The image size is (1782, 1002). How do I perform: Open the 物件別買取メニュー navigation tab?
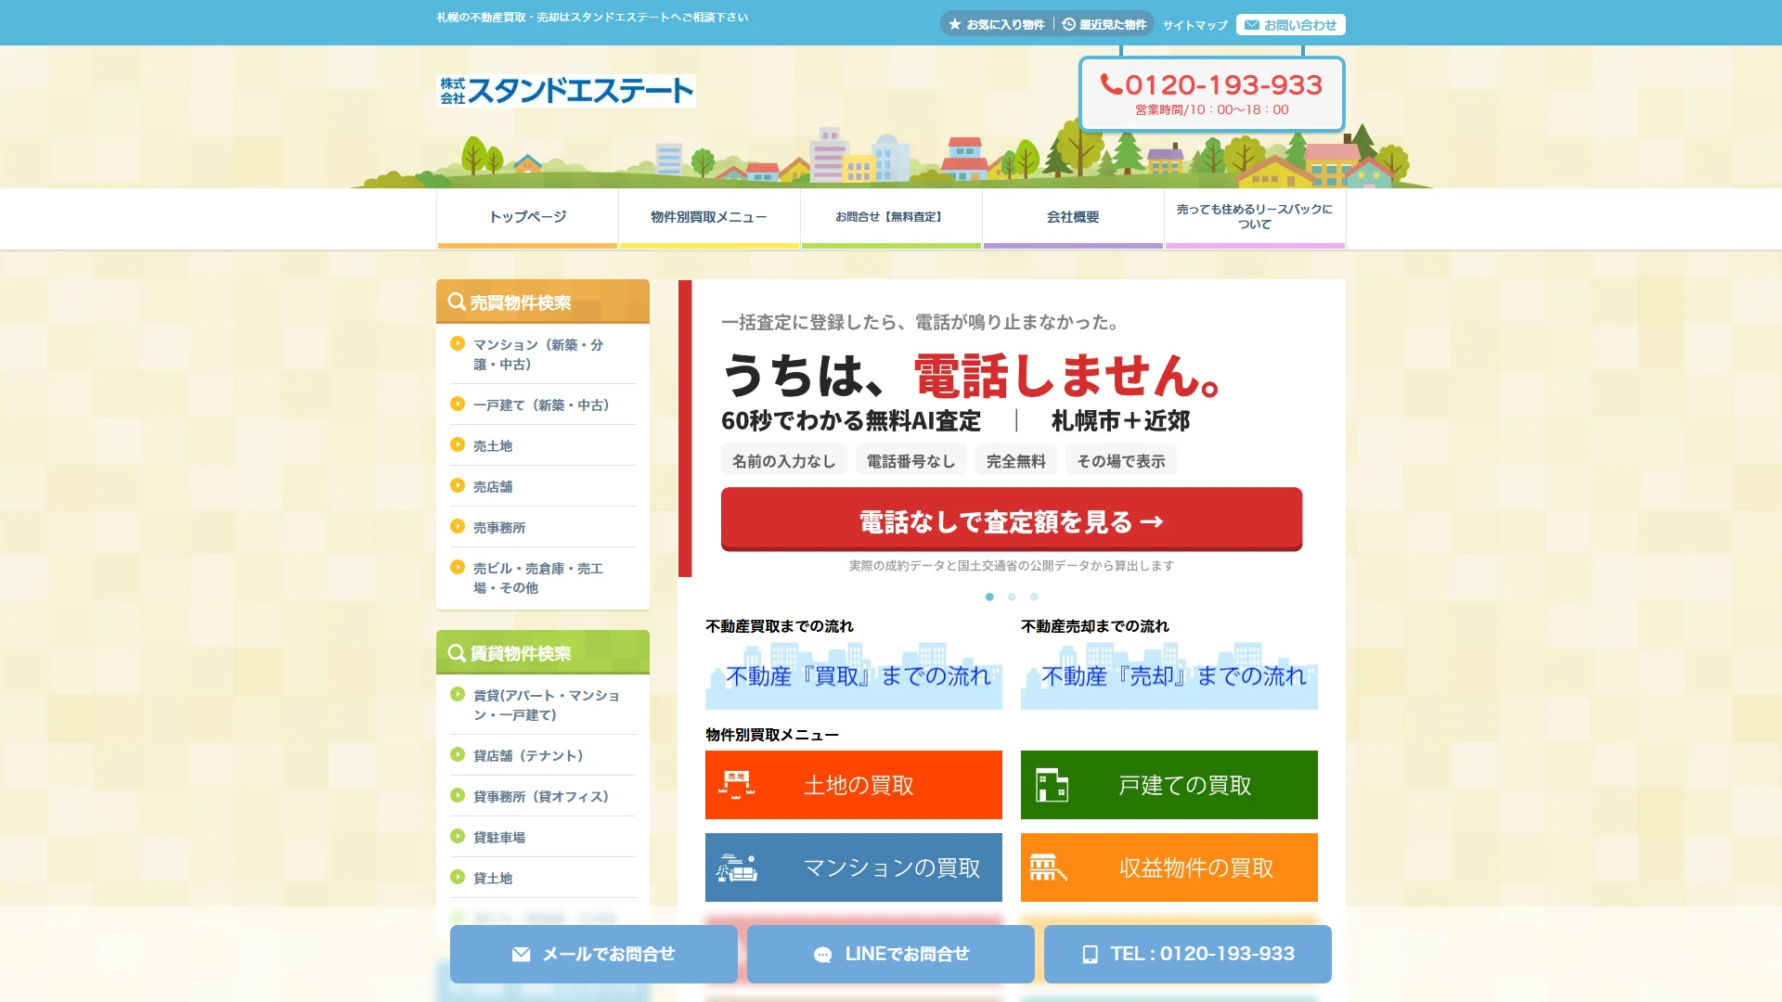pyautogui.click(x=709, y=218)
